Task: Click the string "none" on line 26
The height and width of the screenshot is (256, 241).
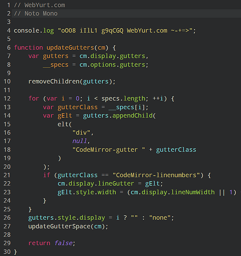Action: (x=160, y=218)
